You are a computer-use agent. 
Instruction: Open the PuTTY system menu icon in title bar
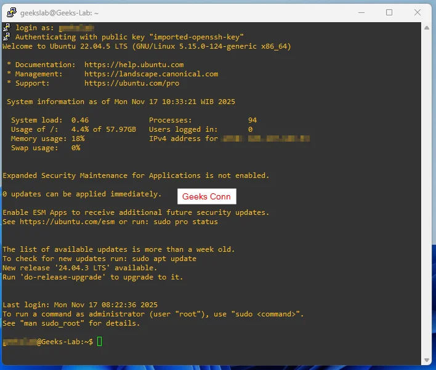[11, 12]
